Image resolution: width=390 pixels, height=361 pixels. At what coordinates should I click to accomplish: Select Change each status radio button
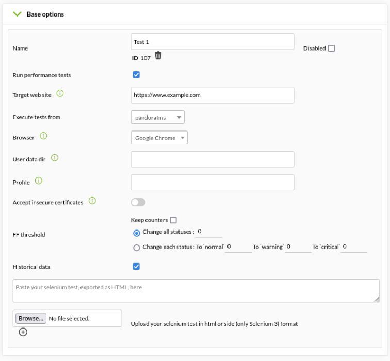(137, 248)
